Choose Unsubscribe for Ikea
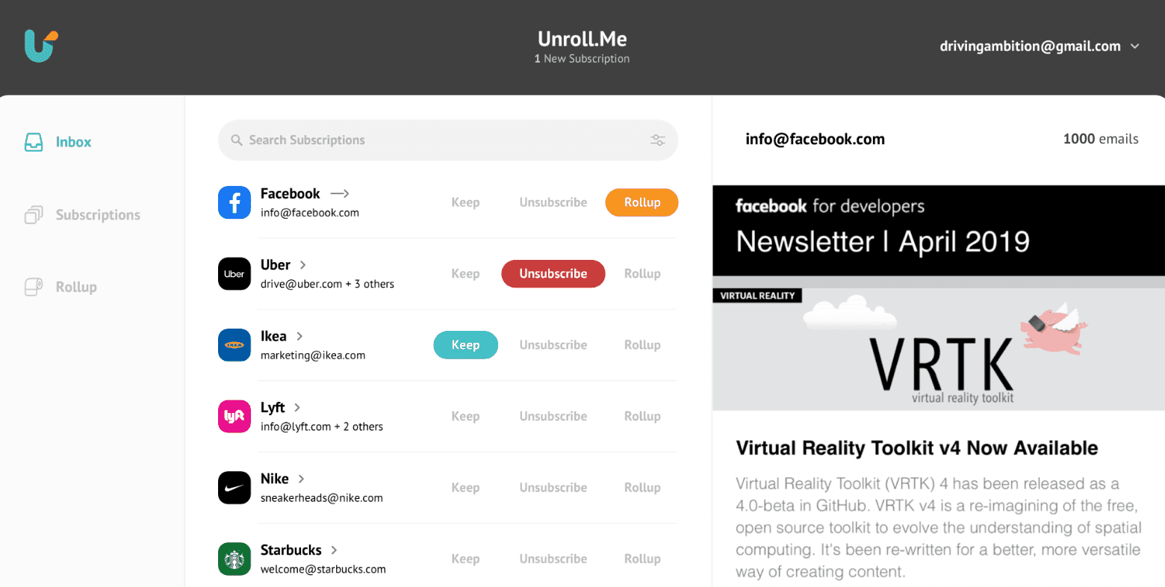This screenshot has height=587, width=1165. pos(553,345)
